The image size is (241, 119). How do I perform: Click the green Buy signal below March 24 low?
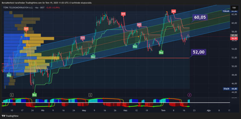click(x=34, y=95)
